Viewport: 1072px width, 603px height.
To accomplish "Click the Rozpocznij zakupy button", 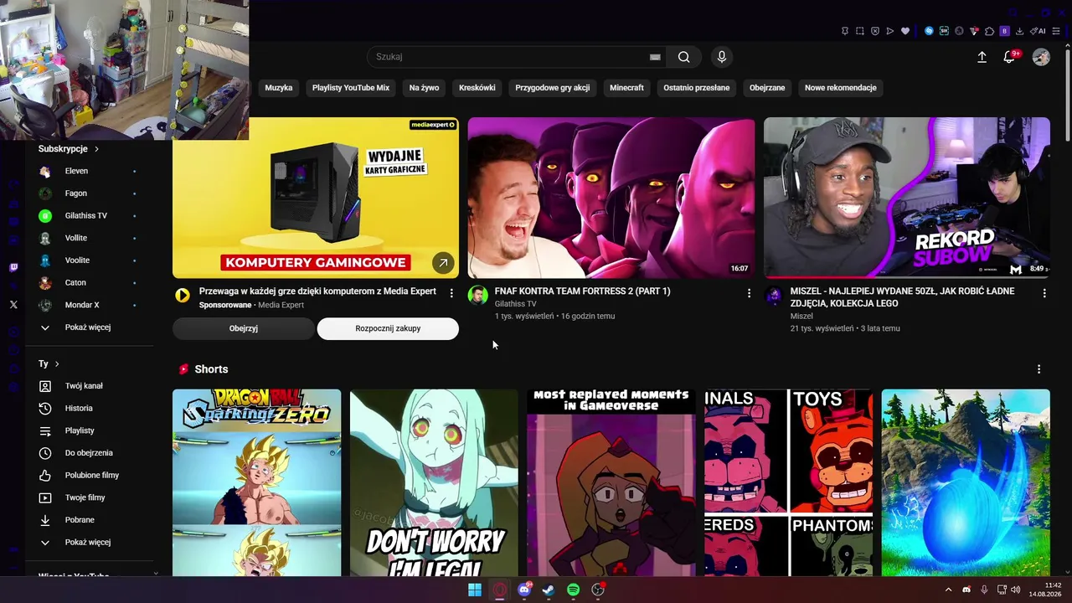I will click(388, 328).
